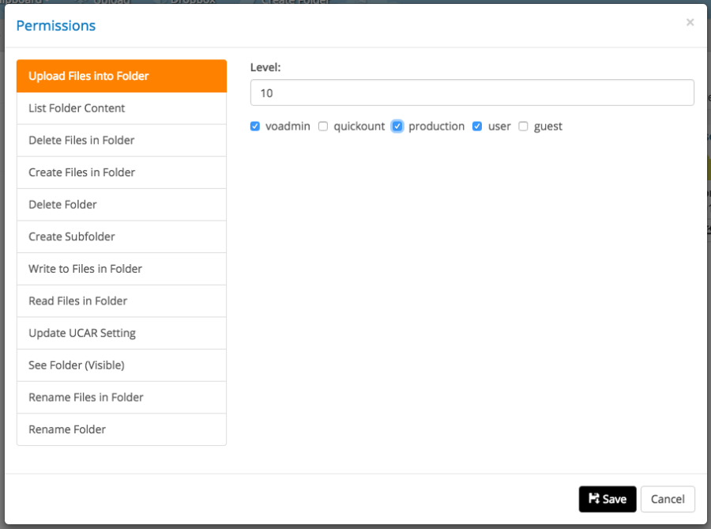This screenshot has width=711, height=529.
Task: Select Upload Files into Folder permission
Action: pyautogui.click(x=122, y=76)
